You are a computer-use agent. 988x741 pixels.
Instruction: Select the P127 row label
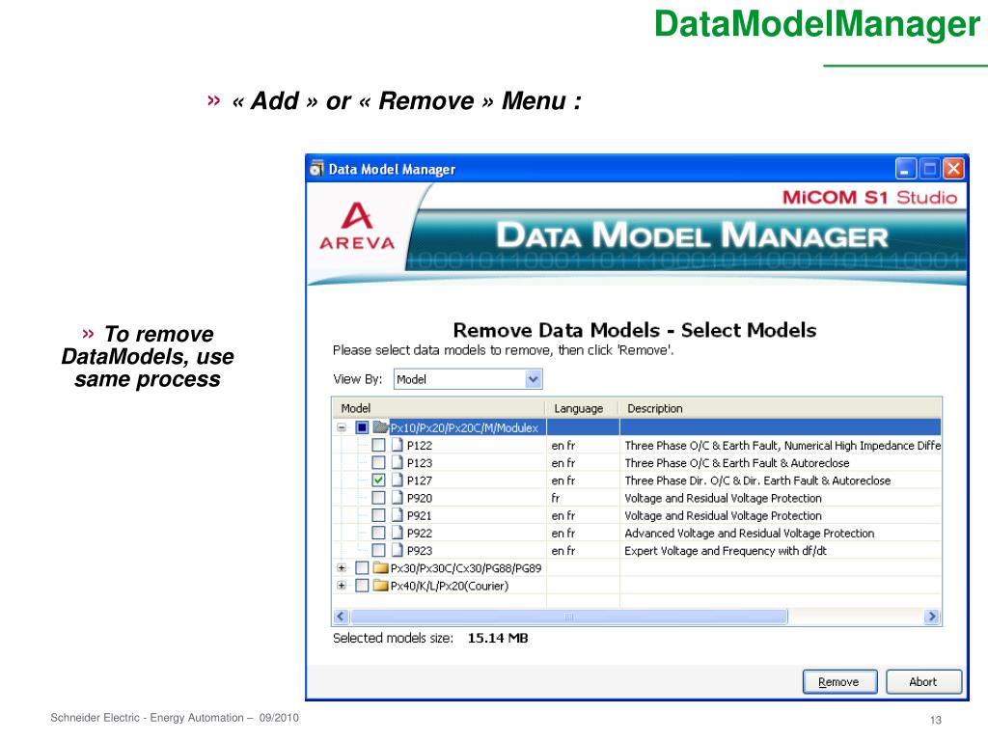click(x=420, y=480)
